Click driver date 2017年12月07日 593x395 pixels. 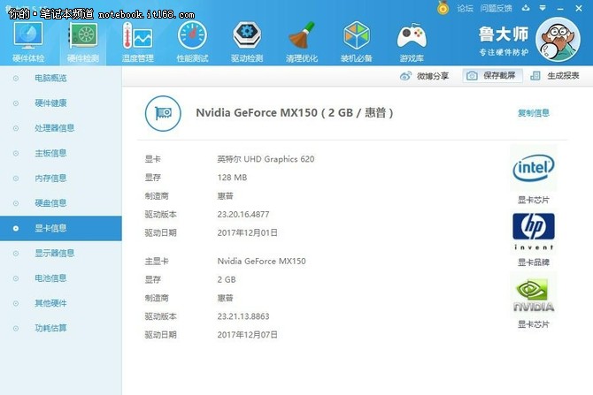(247, 335)
